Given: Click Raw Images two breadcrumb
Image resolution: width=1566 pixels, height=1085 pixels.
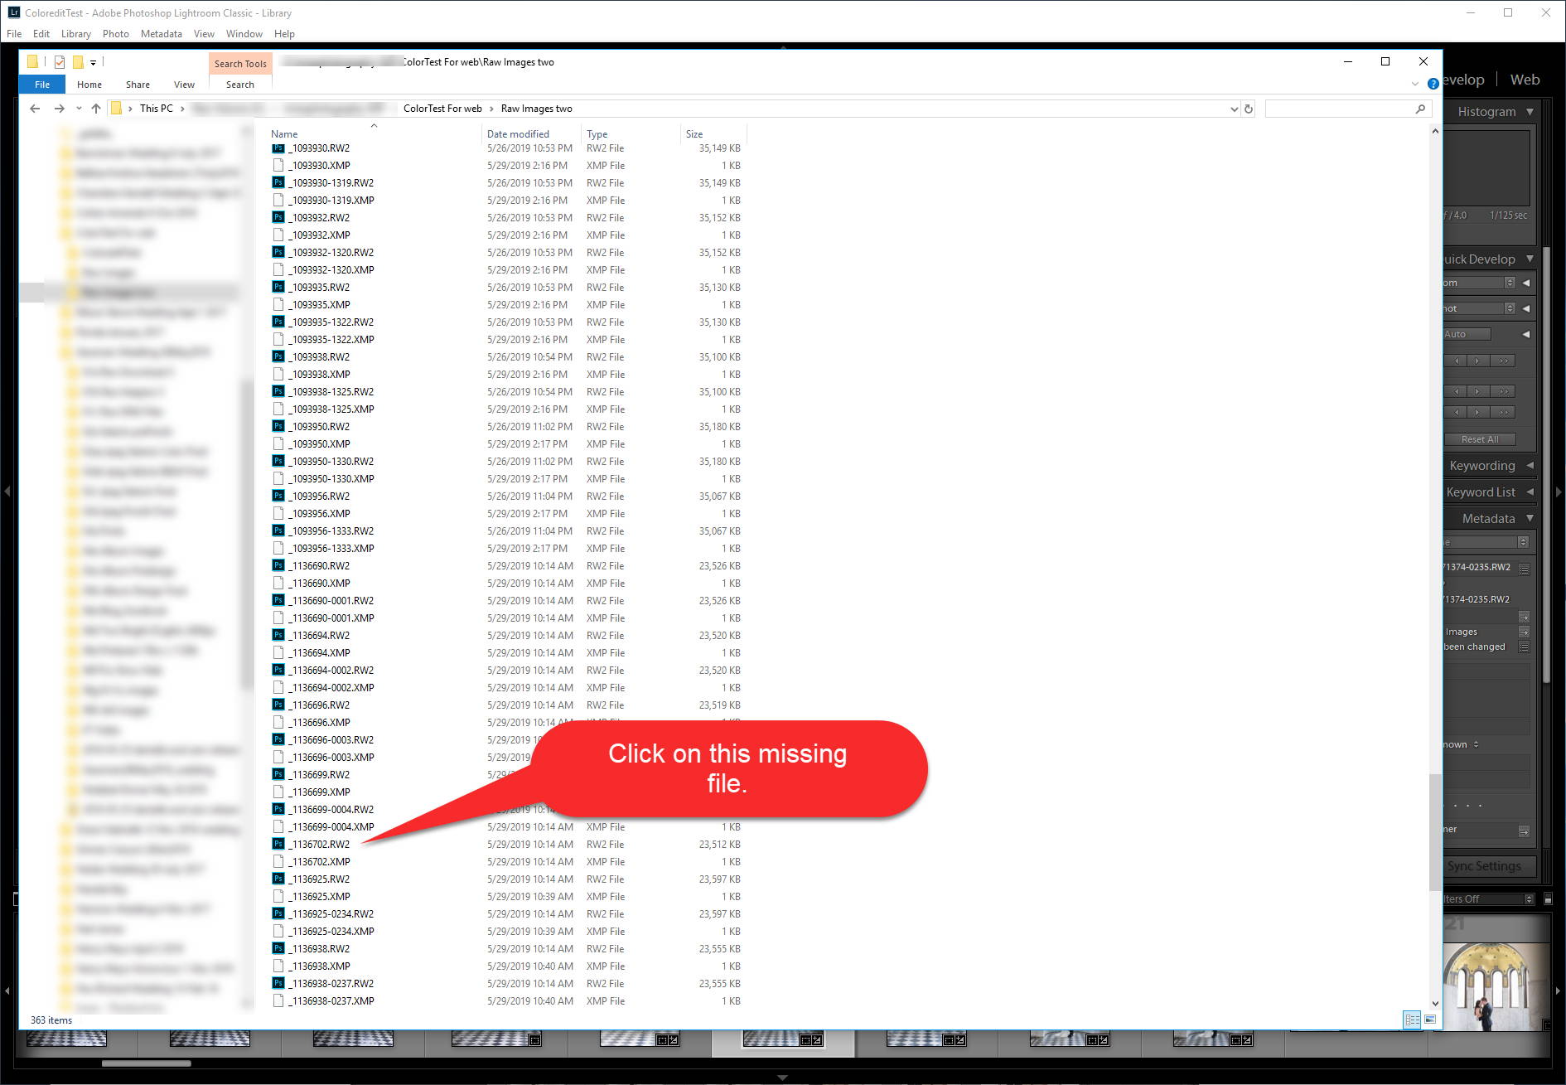Looking at the screenshot, I should (x=536, y=109).
